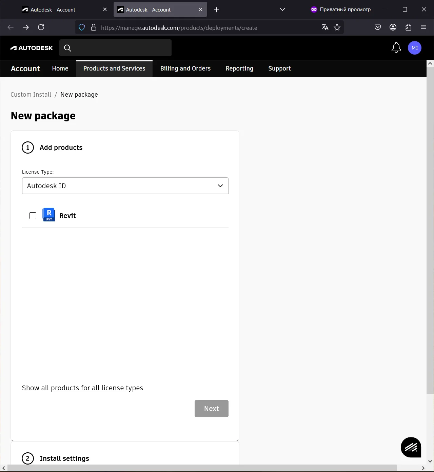The width and height of the screenshot is (434, 472).
Task: Click the translate page icon
Action: (325, 27)
